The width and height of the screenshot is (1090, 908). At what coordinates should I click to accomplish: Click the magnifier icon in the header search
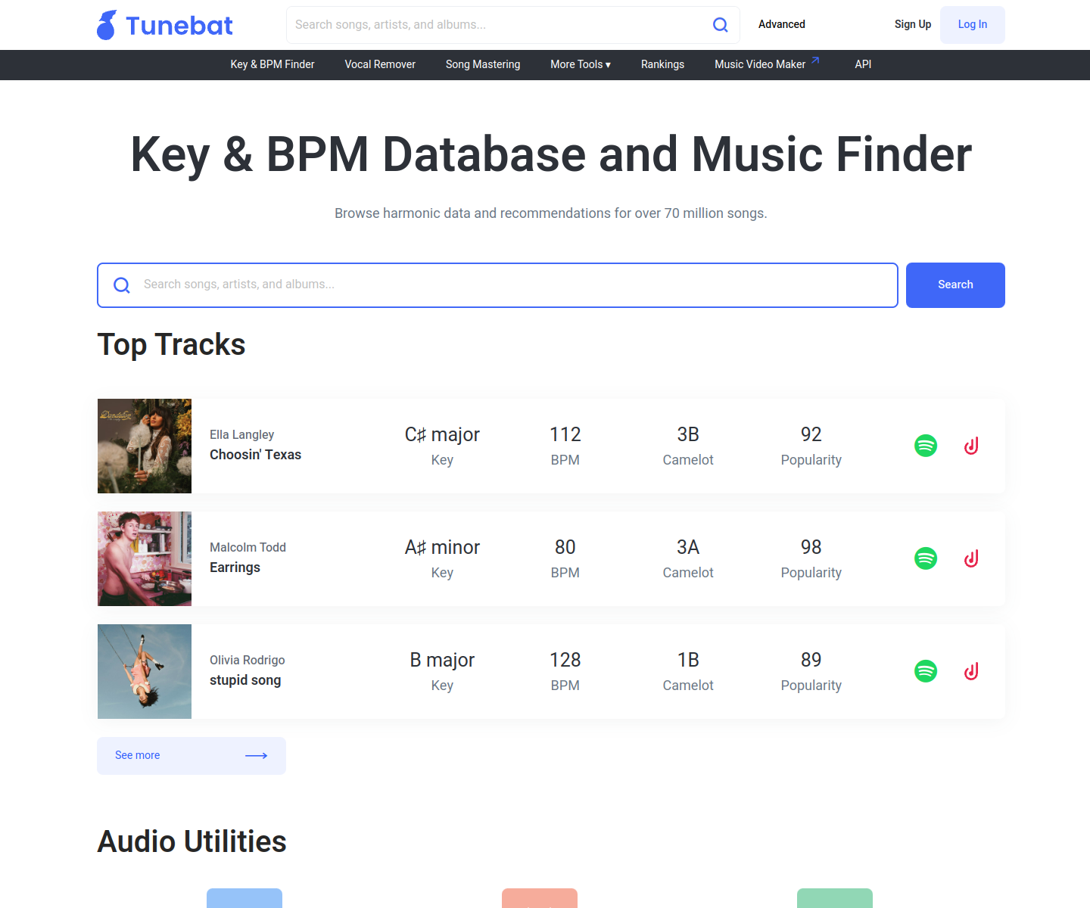[721, 25]
